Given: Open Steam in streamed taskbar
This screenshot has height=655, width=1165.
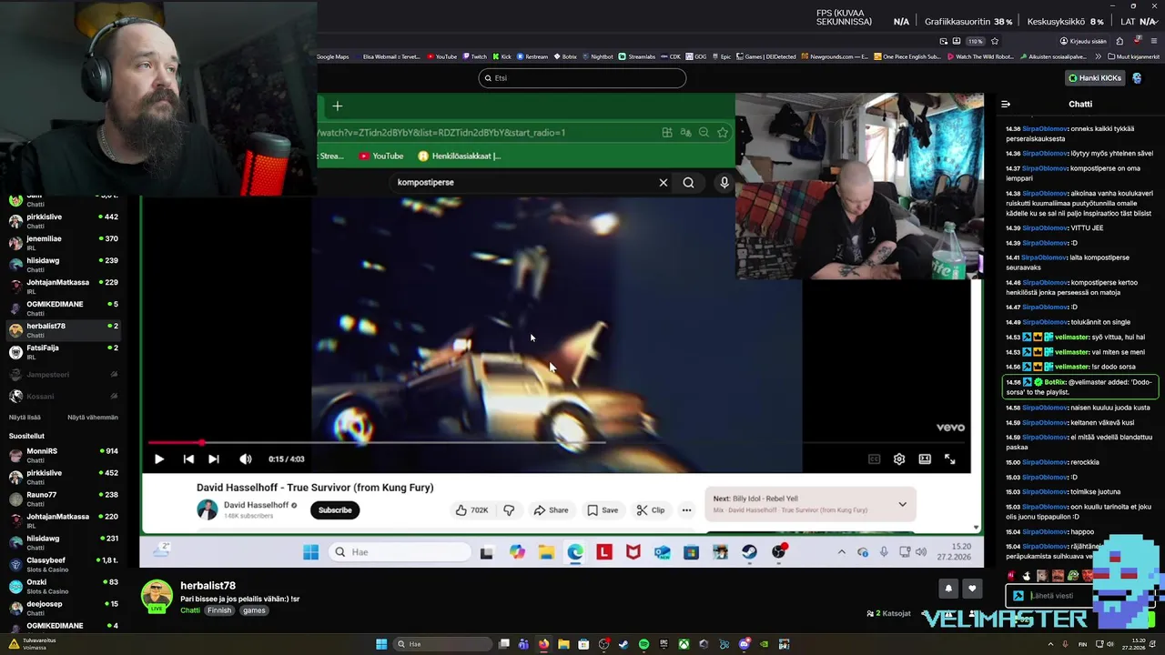Looking at the screenshot, I should point(749,552).
